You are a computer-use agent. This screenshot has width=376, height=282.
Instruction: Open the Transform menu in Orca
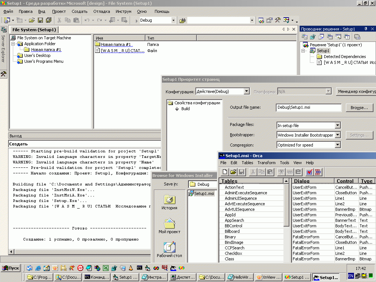(267, 163)
